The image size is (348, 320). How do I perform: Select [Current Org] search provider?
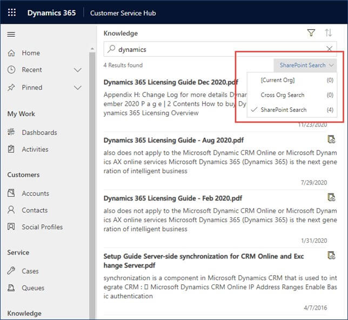pyautogui.click(x=292, y=80)
